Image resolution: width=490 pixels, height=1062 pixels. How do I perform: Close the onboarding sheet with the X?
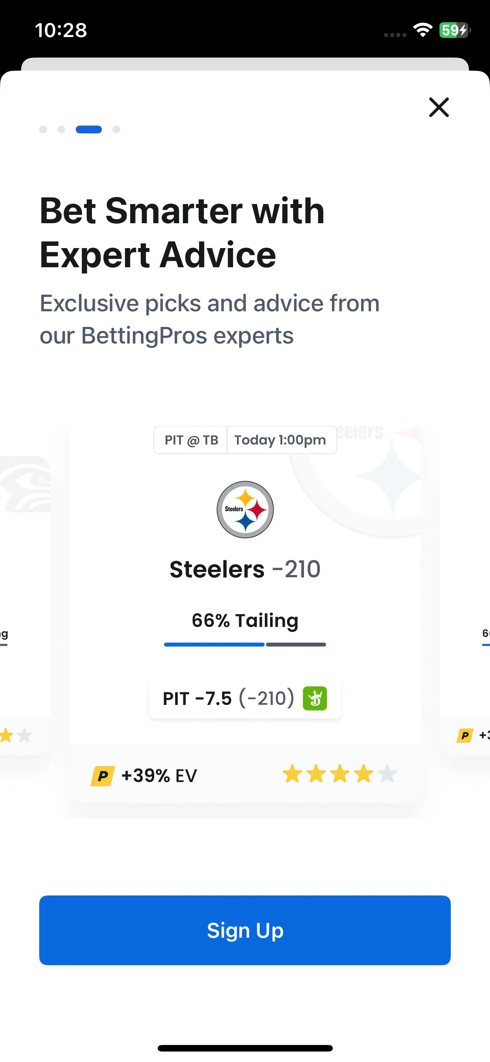439,107
